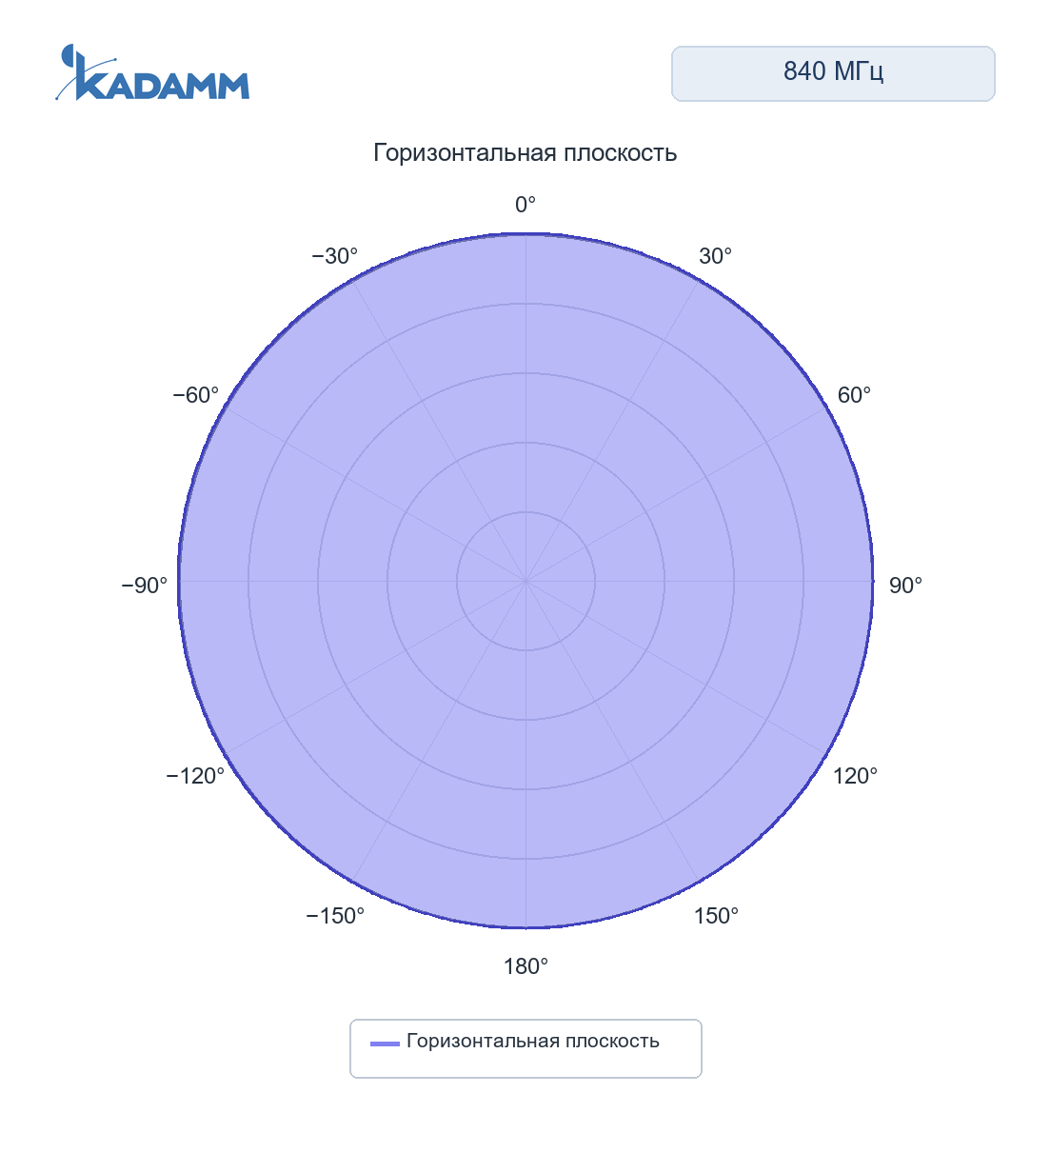Click the −30° angle label
Viewport: 1051px width, 1153px height.
(335, 256)
